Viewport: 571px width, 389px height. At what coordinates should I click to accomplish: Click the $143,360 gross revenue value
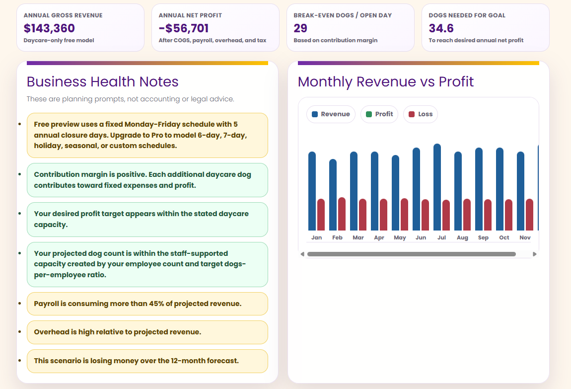[49, 28]
